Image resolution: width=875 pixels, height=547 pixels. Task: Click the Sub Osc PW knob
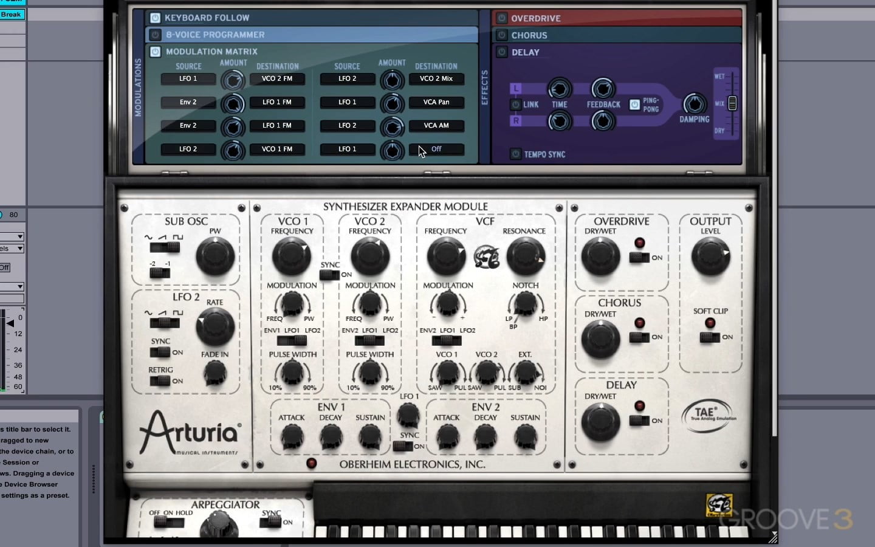[x=215, y=256]
